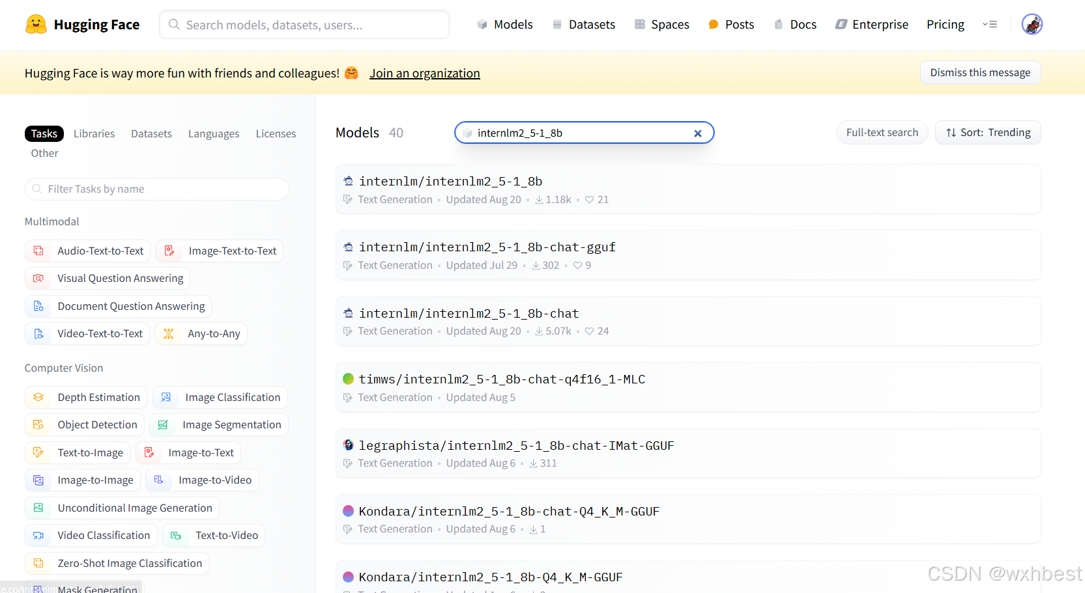Select the Image-to-Text task icon
Viewport: 1085px width, 593px height.
click(x=149, y=452)
